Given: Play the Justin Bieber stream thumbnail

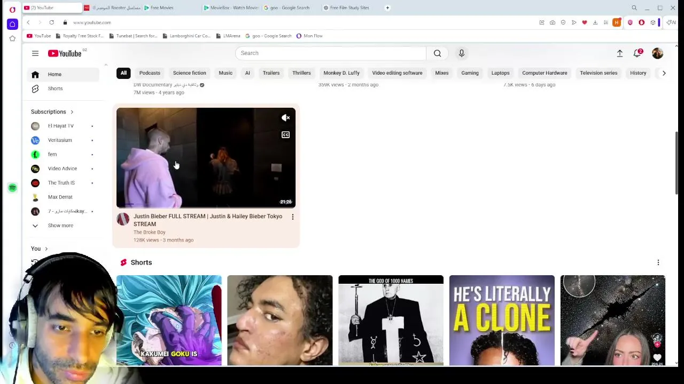Looking at the screenshot, I should (206, 158).
